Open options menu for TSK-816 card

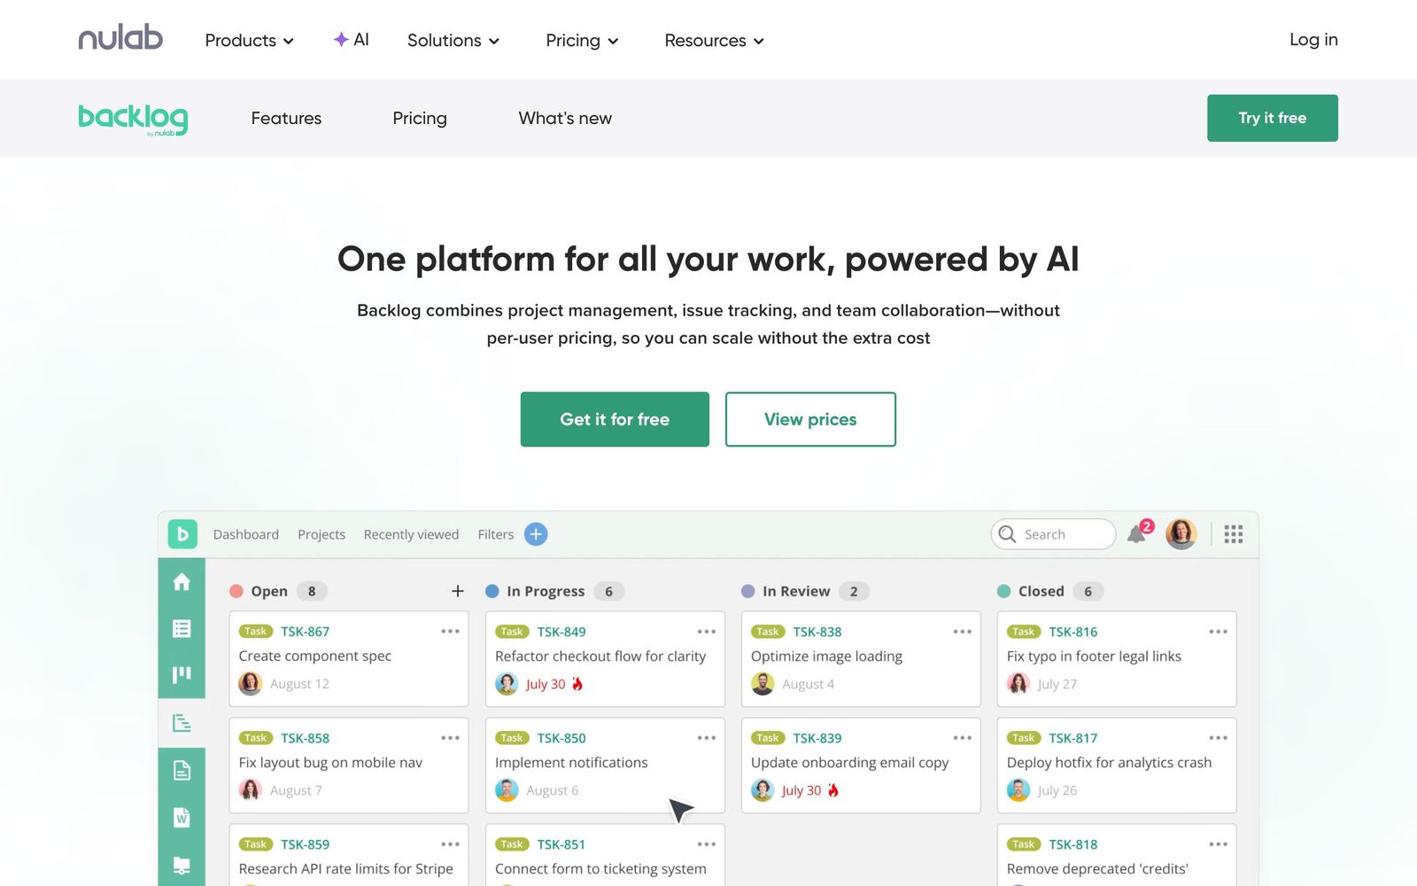coord(1218,632)
